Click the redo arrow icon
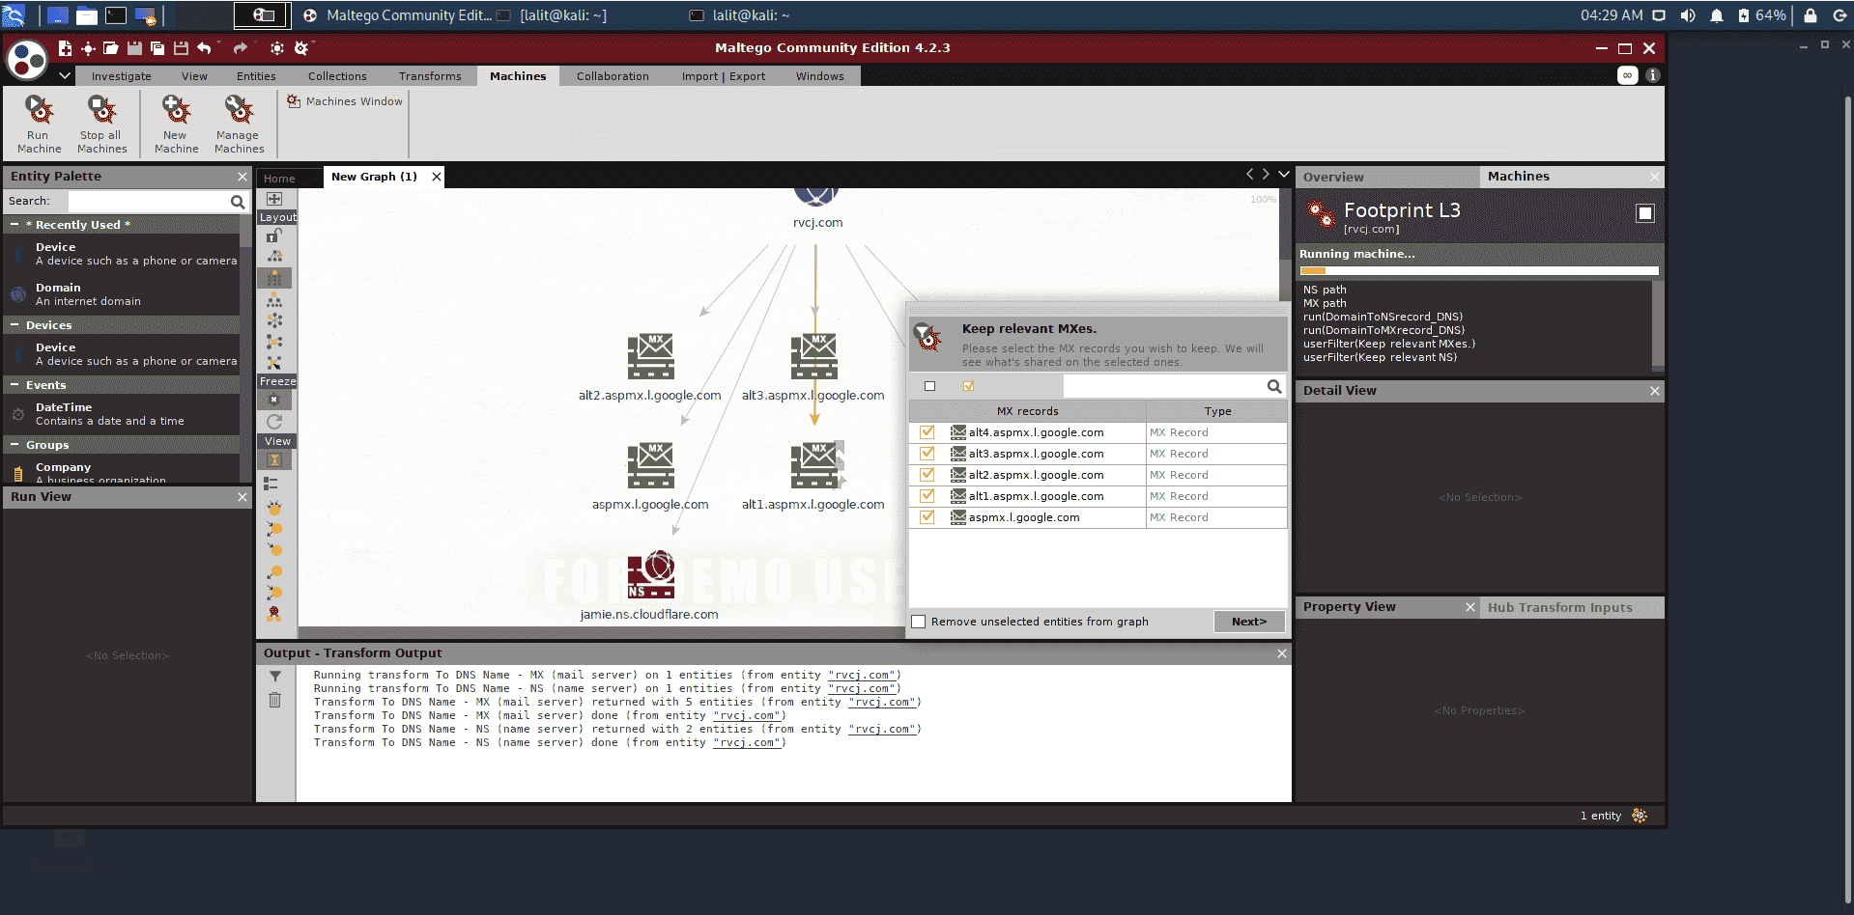The width and height of the screenshot is (1854, 915). click(x=240, y=48)
